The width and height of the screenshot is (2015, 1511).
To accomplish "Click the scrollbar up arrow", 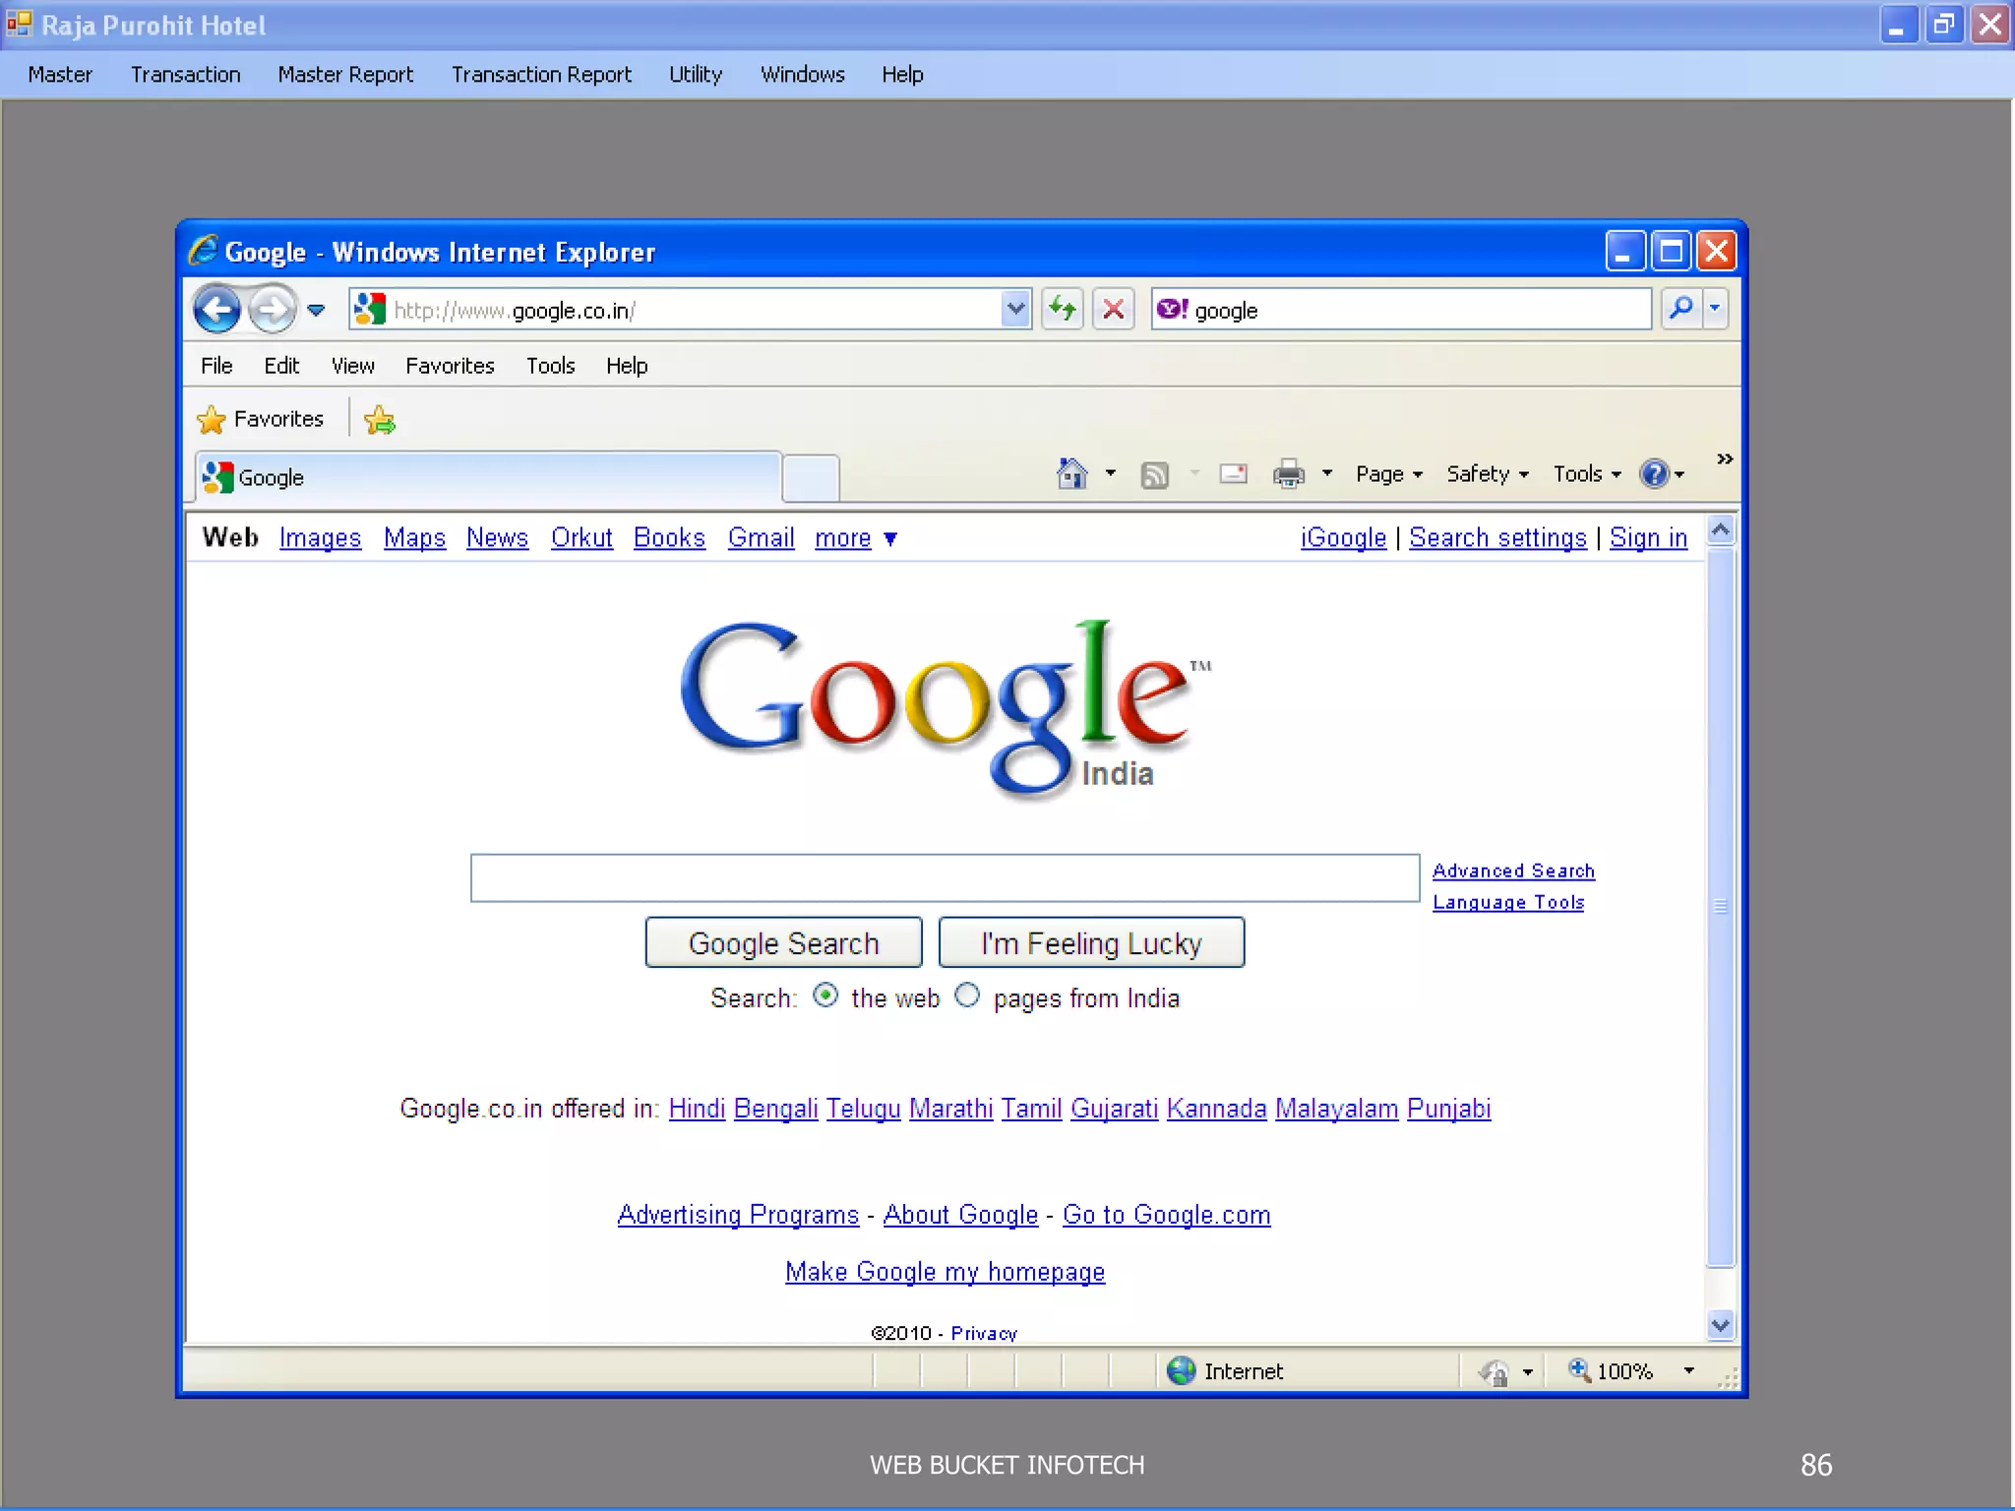I will pos(1720,530).
